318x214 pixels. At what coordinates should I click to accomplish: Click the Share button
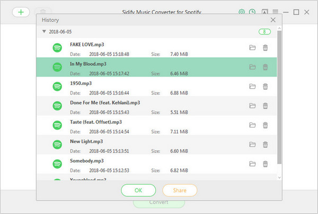180,191
